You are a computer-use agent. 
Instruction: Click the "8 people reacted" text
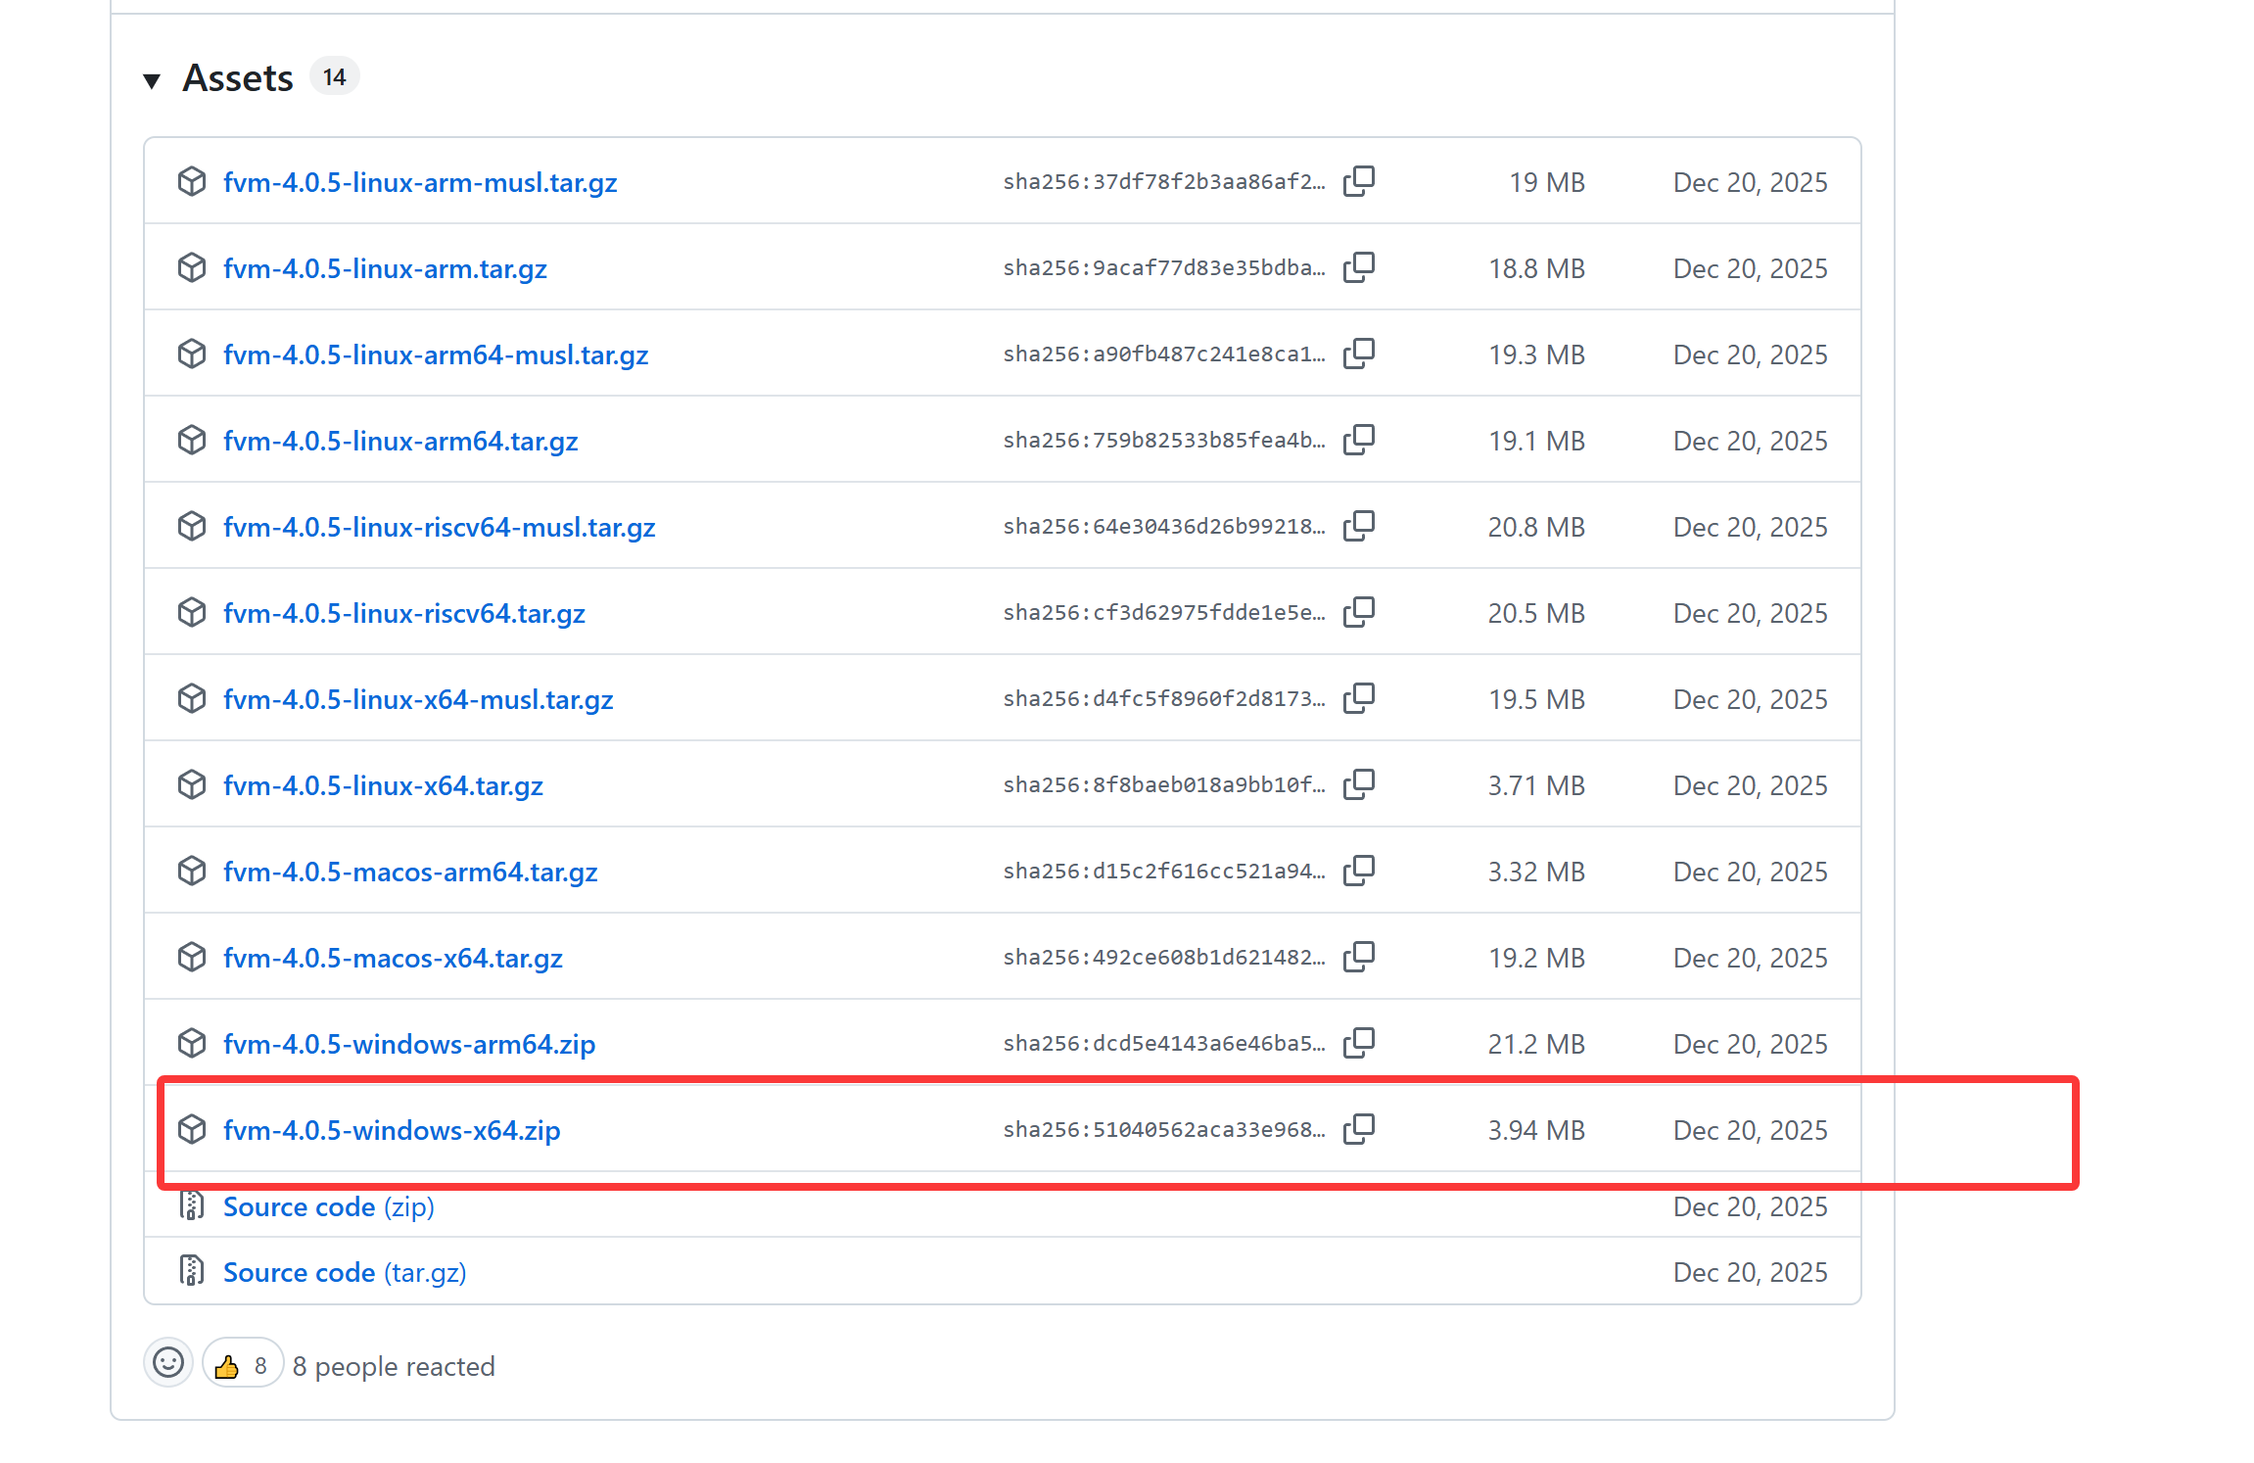click(394, 1366)
